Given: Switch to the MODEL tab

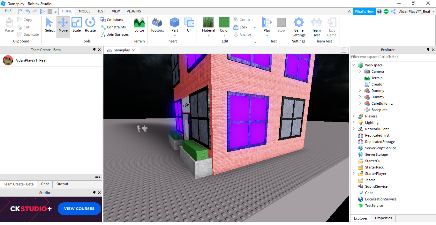Looking at the screenshot, I should click(85, 11).
